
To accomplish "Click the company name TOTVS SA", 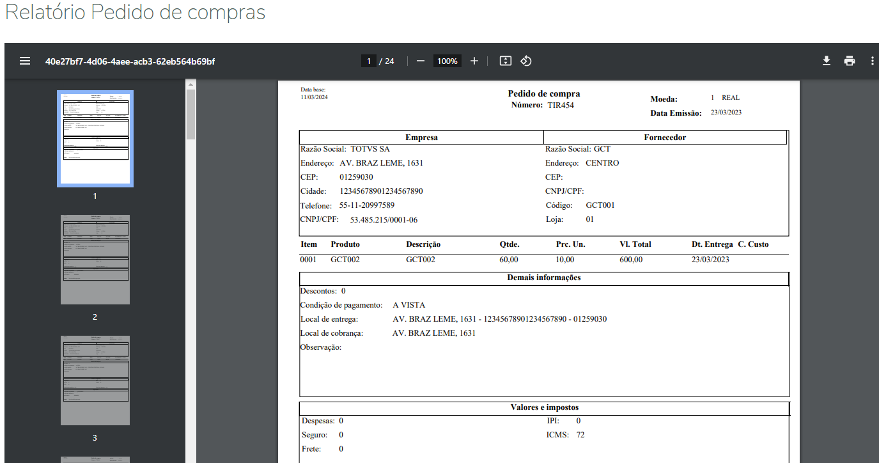I will 370,149.
